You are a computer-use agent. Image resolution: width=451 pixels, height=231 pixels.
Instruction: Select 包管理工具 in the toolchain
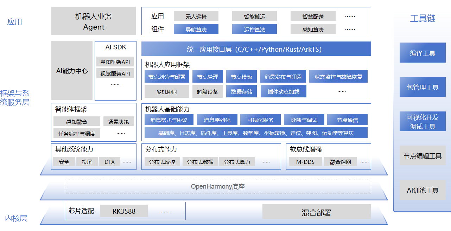[x=423, y=87]
